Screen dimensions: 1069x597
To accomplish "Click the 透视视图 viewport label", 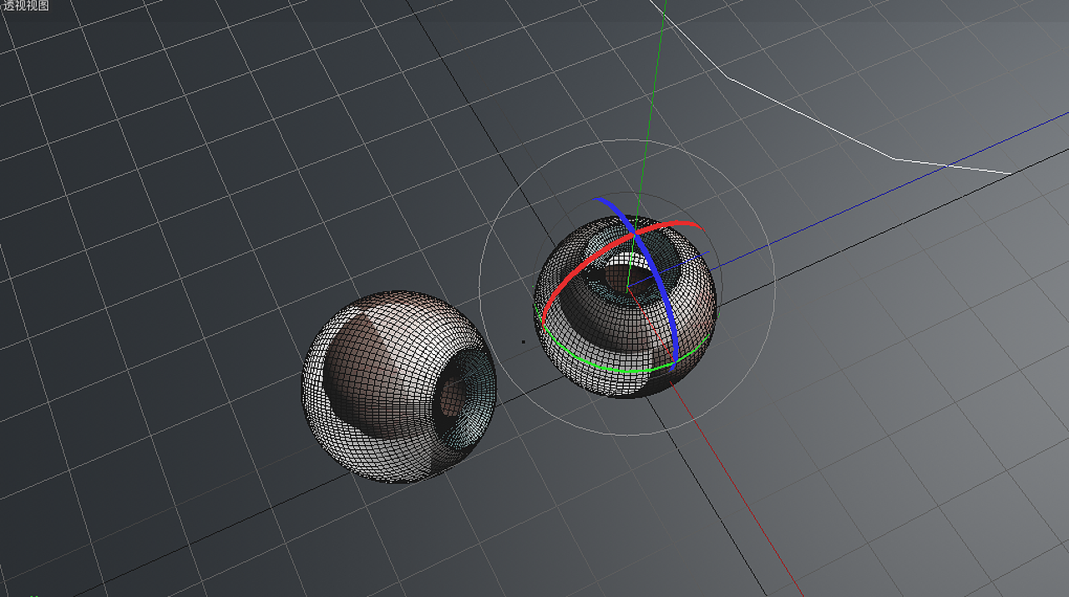I will (x=25, y=5).
